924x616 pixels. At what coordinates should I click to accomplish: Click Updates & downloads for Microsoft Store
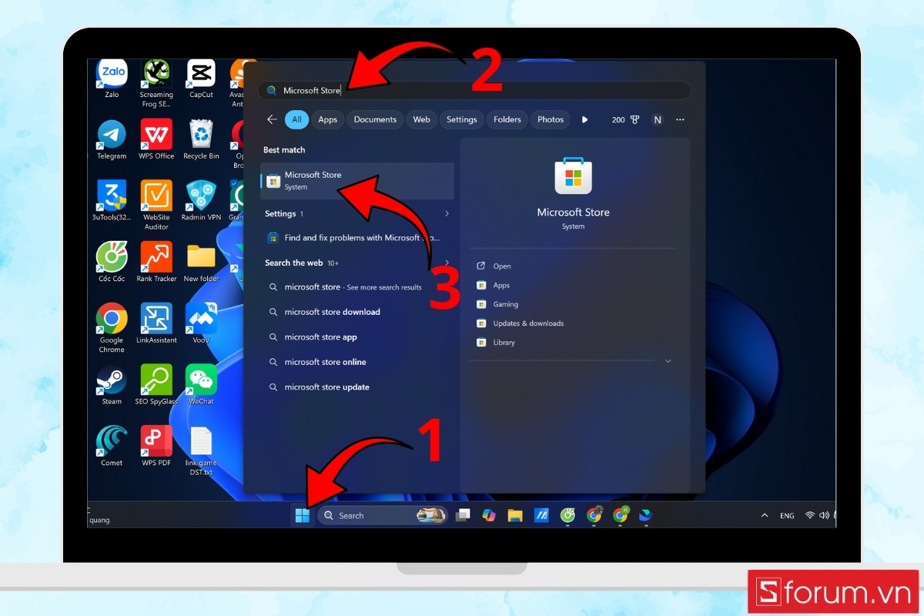[529, 323]
